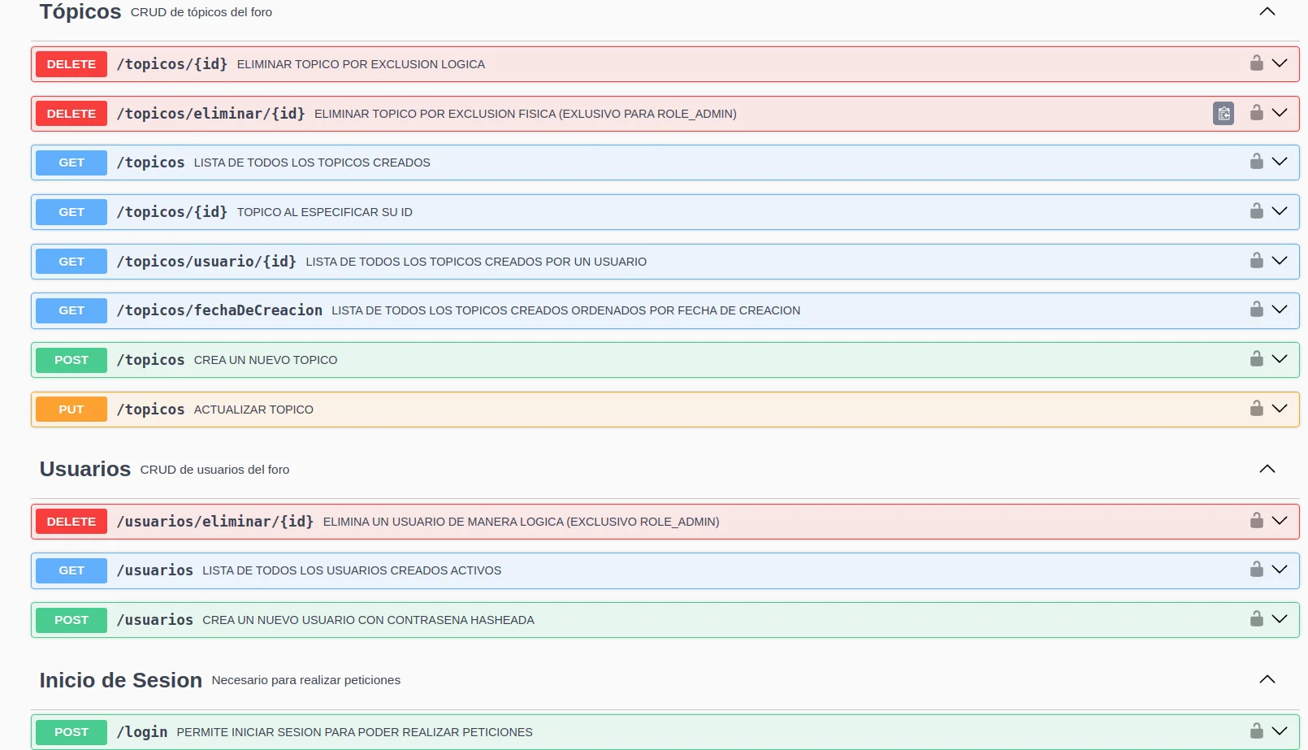Expand GET /topicos/{id} with its chevron arrow
The width and height of the screenshot is (1308, 750).
click(1280, 211)
